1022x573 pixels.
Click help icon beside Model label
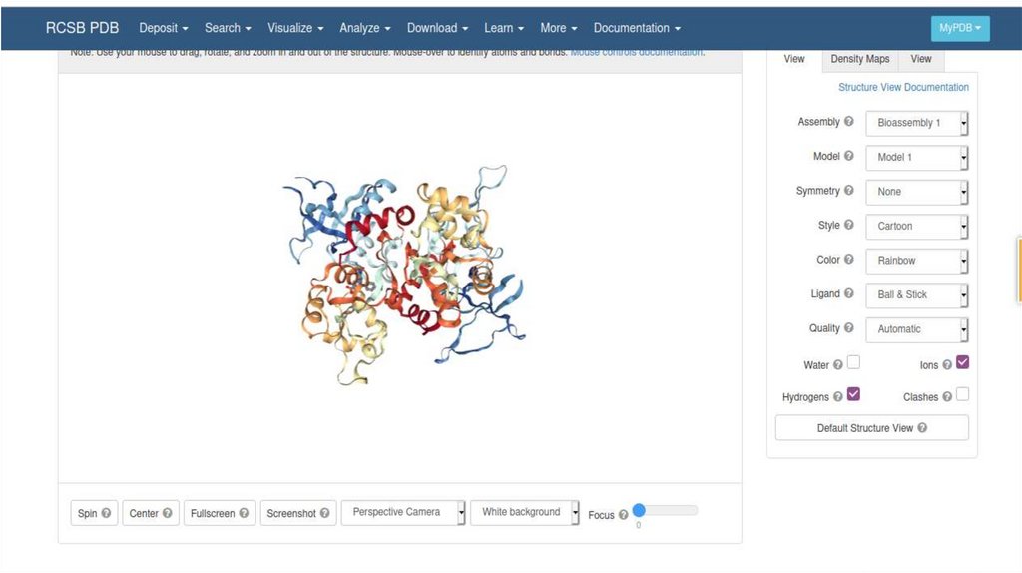click(x=849, y=156)
